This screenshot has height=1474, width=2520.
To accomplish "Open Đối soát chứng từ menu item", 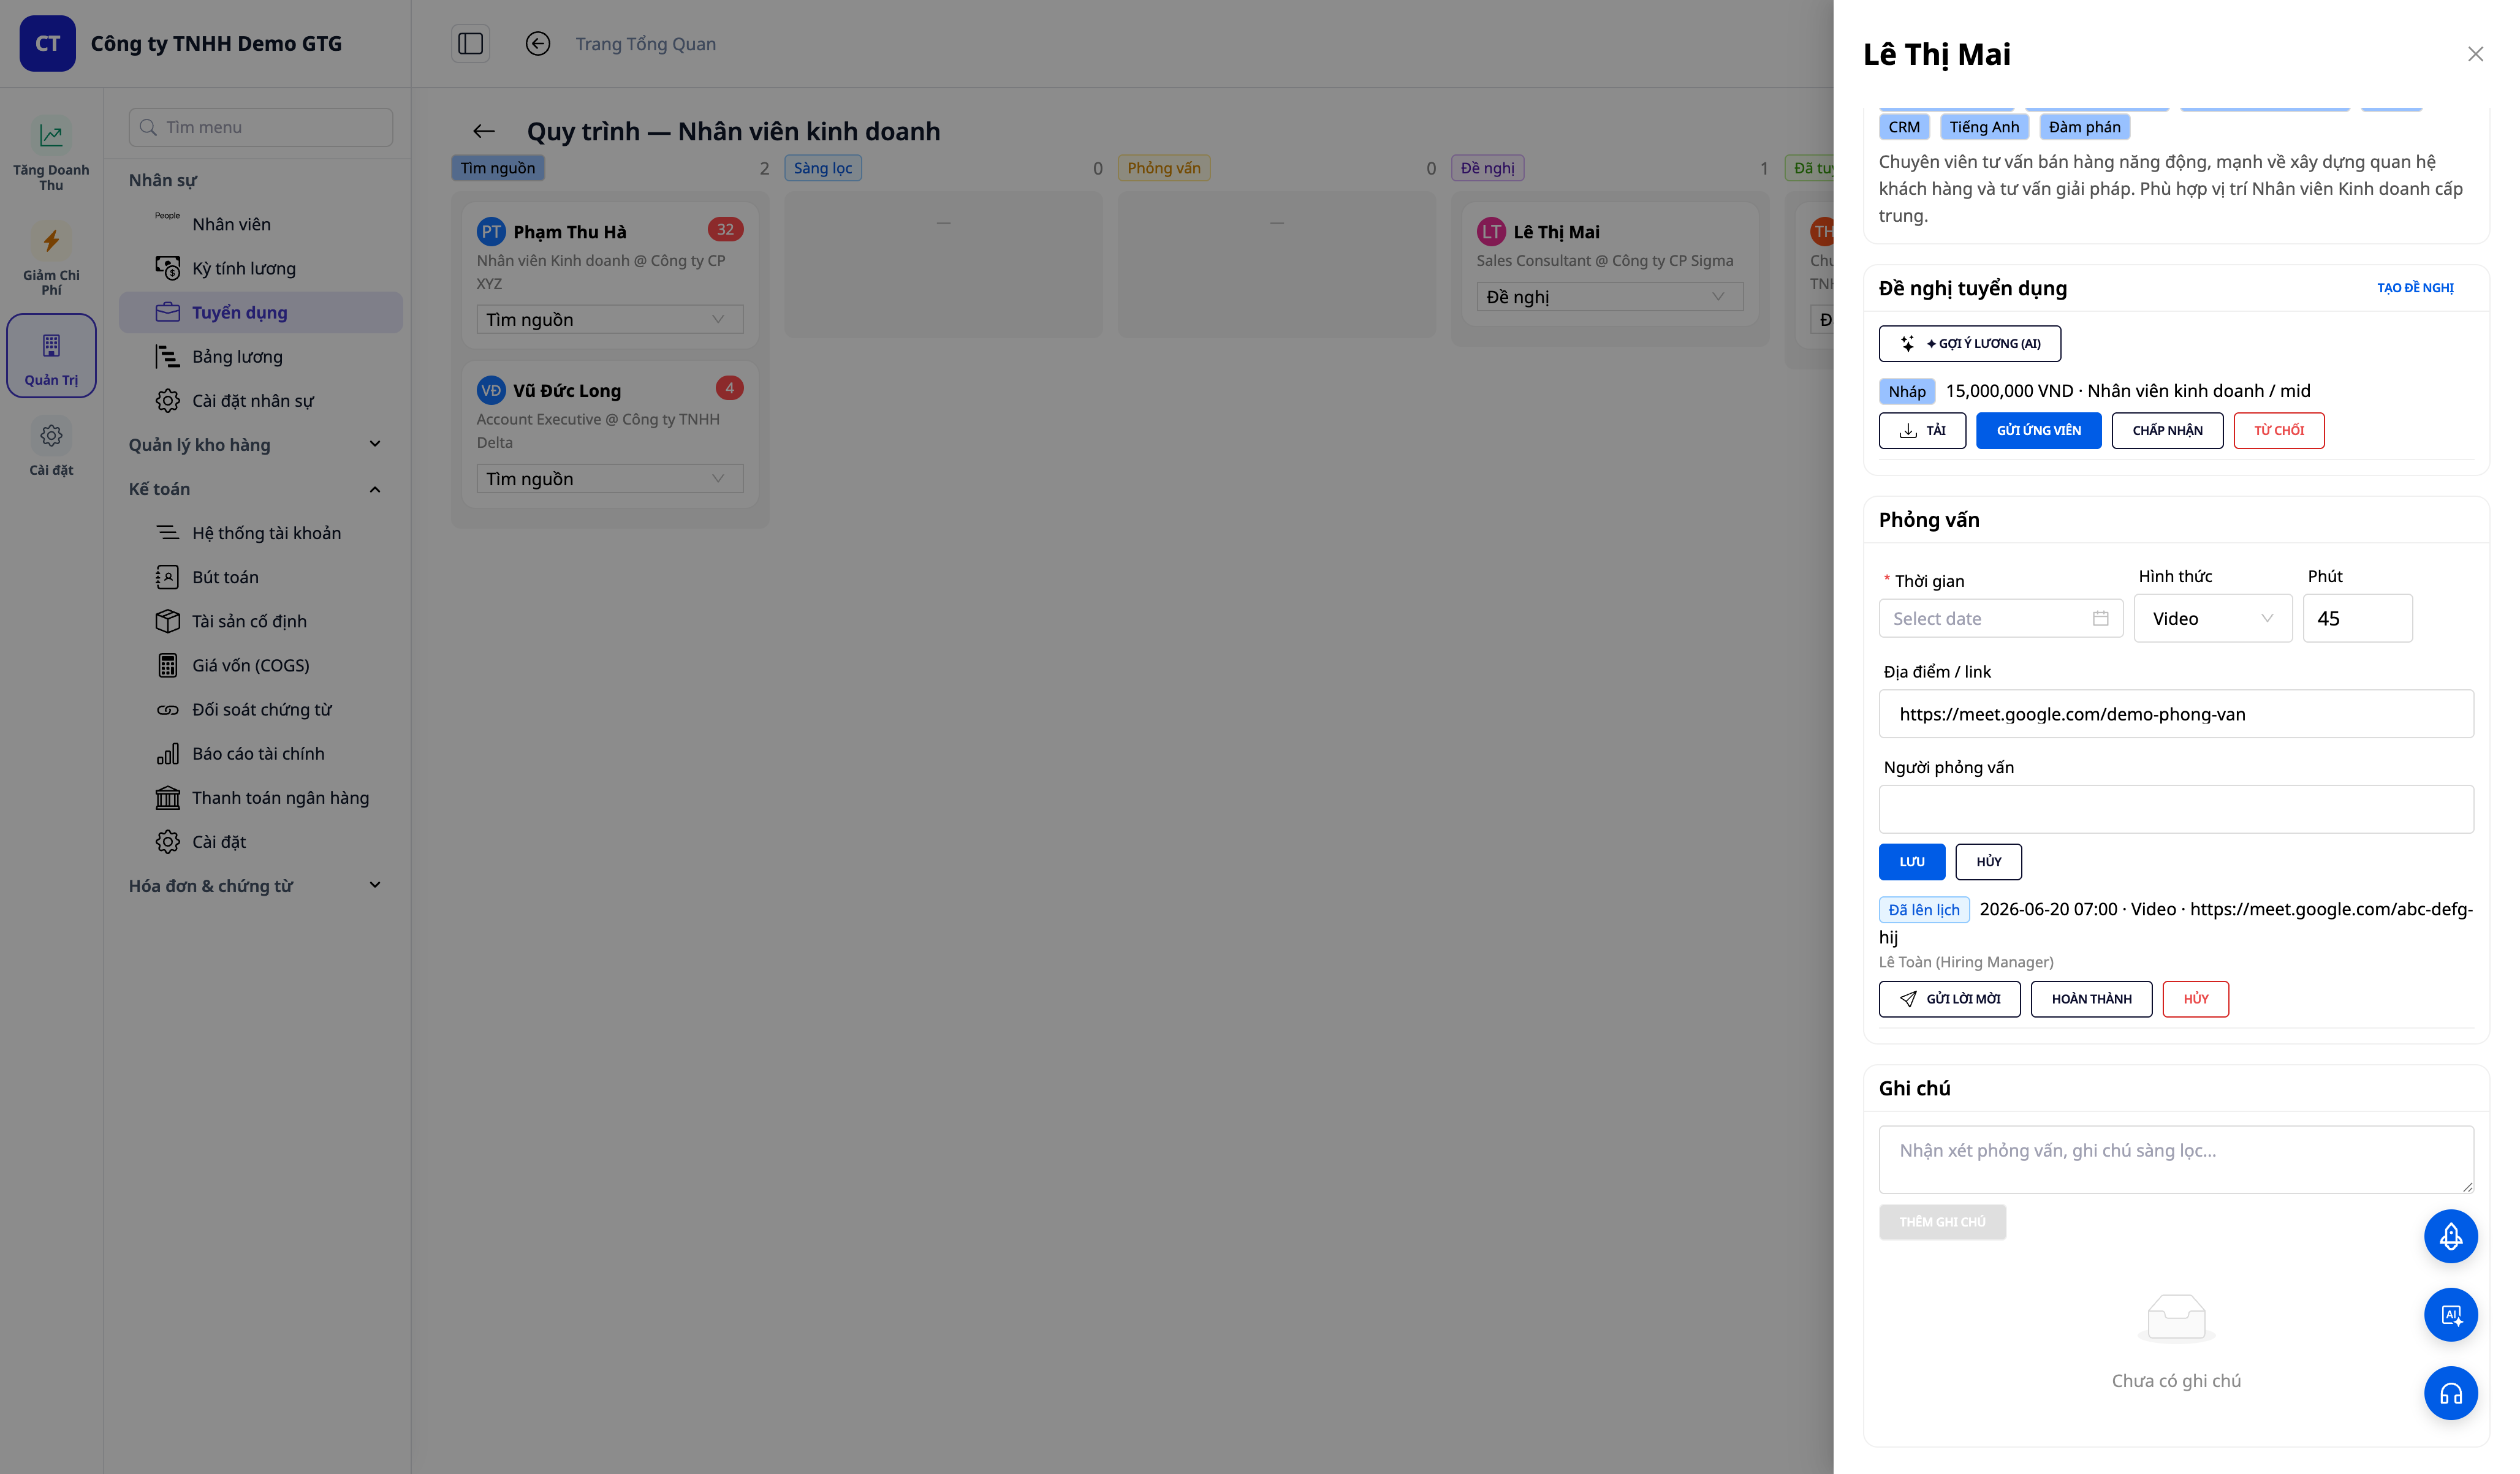I will pyautogui.click(x=260, y=709).
